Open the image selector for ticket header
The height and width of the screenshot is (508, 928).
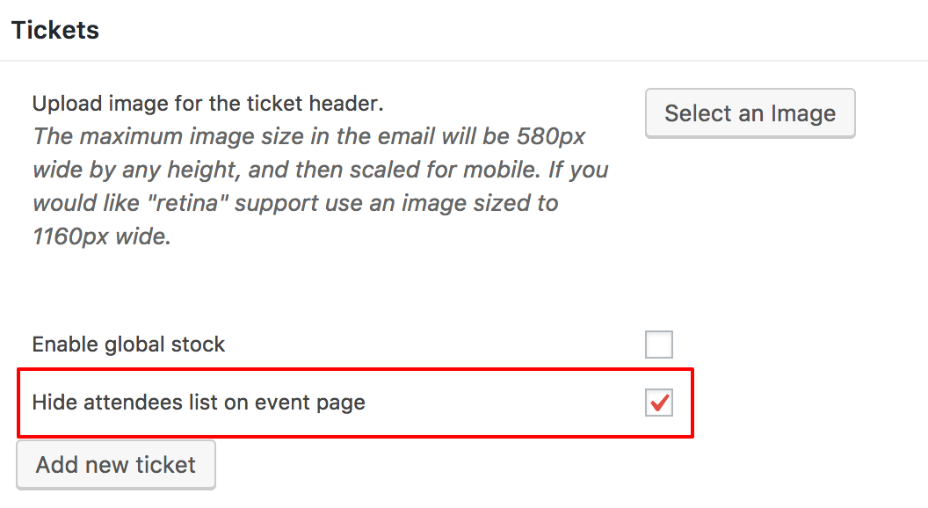(x=750, y=112)
